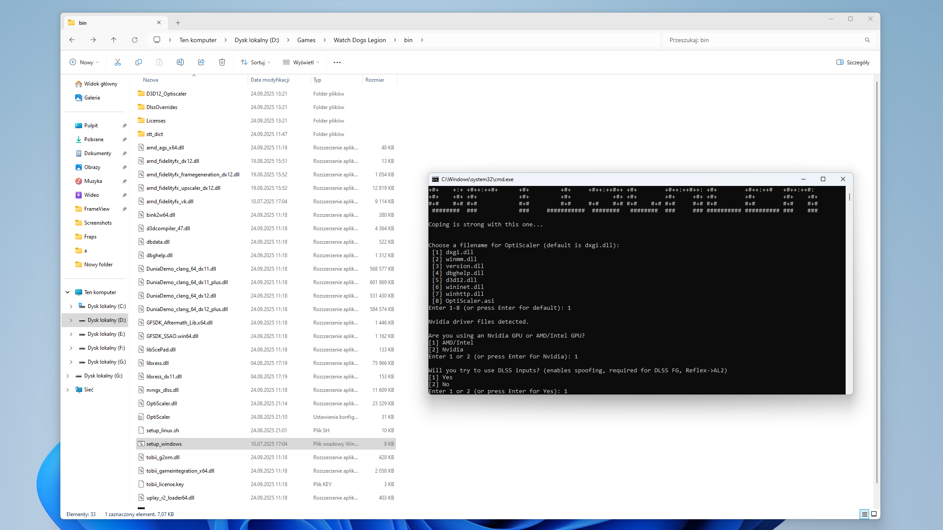Click the Watch Dogs Legion breadcrumb
Screen dimensions: 943x530
coord(360,40)
